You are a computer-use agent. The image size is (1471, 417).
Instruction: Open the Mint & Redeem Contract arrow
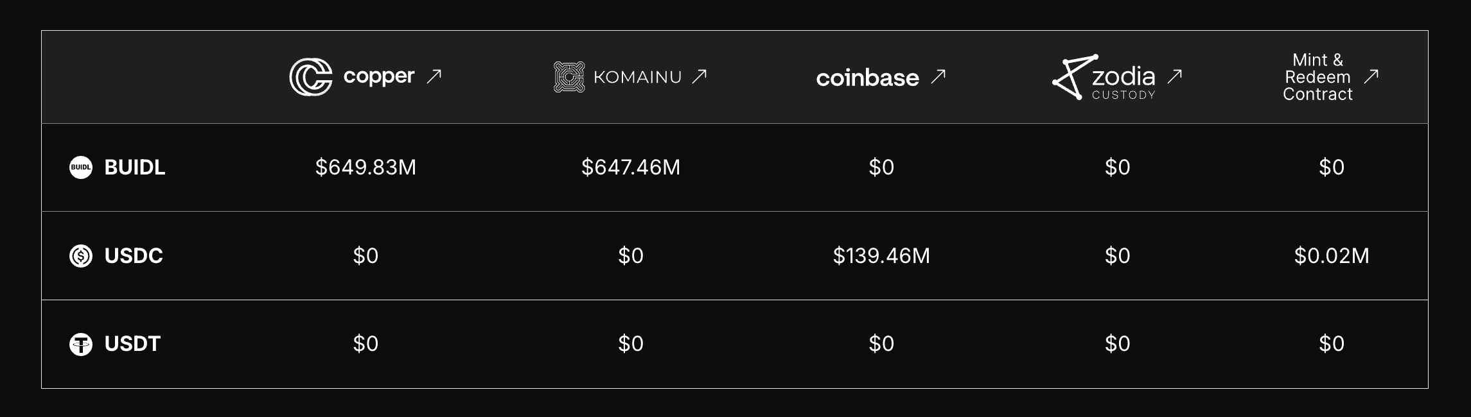[x=1371, y=76]
